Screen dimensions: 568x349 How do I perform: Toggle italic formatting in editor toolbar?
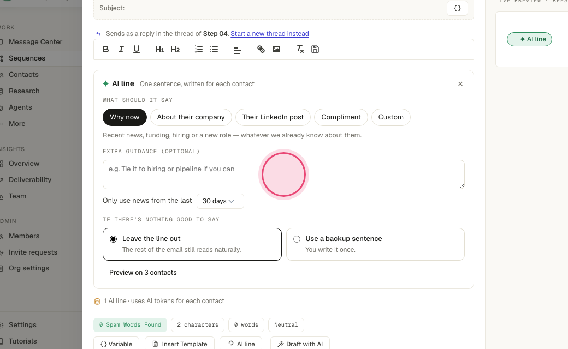coord(121,49)
